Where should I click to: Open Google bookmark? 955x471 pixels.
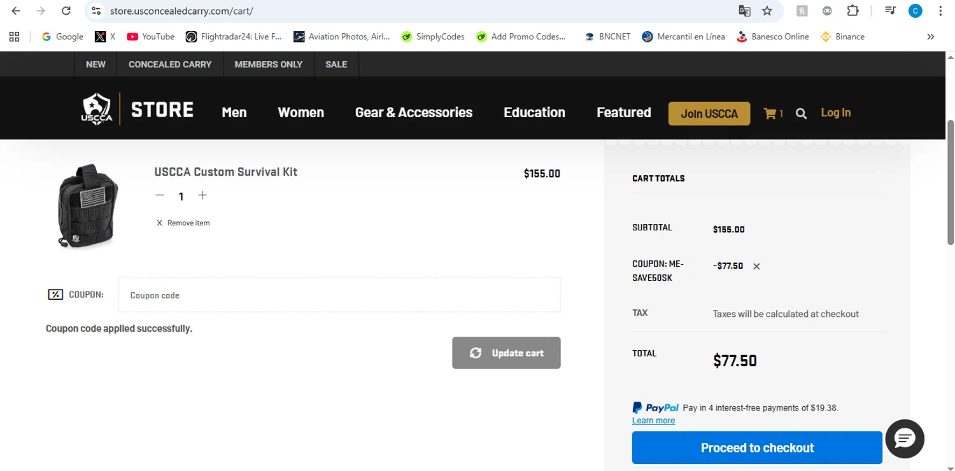tap(62, 36)
